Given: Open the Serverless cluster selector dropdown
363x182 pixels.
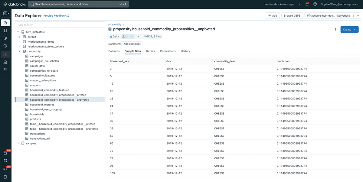Looking at the screenshot, I should click(345, 15).
